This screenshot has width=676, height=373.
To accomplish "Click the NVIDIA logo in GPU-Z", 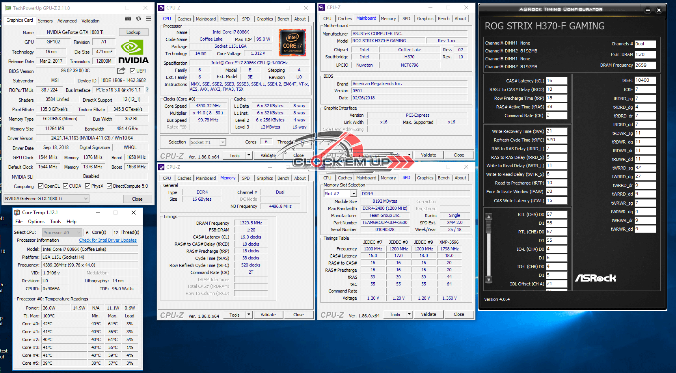I will click(133, 52).
